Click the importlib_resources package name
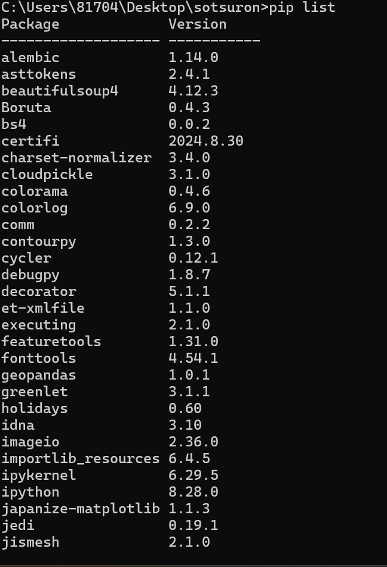 81,458
